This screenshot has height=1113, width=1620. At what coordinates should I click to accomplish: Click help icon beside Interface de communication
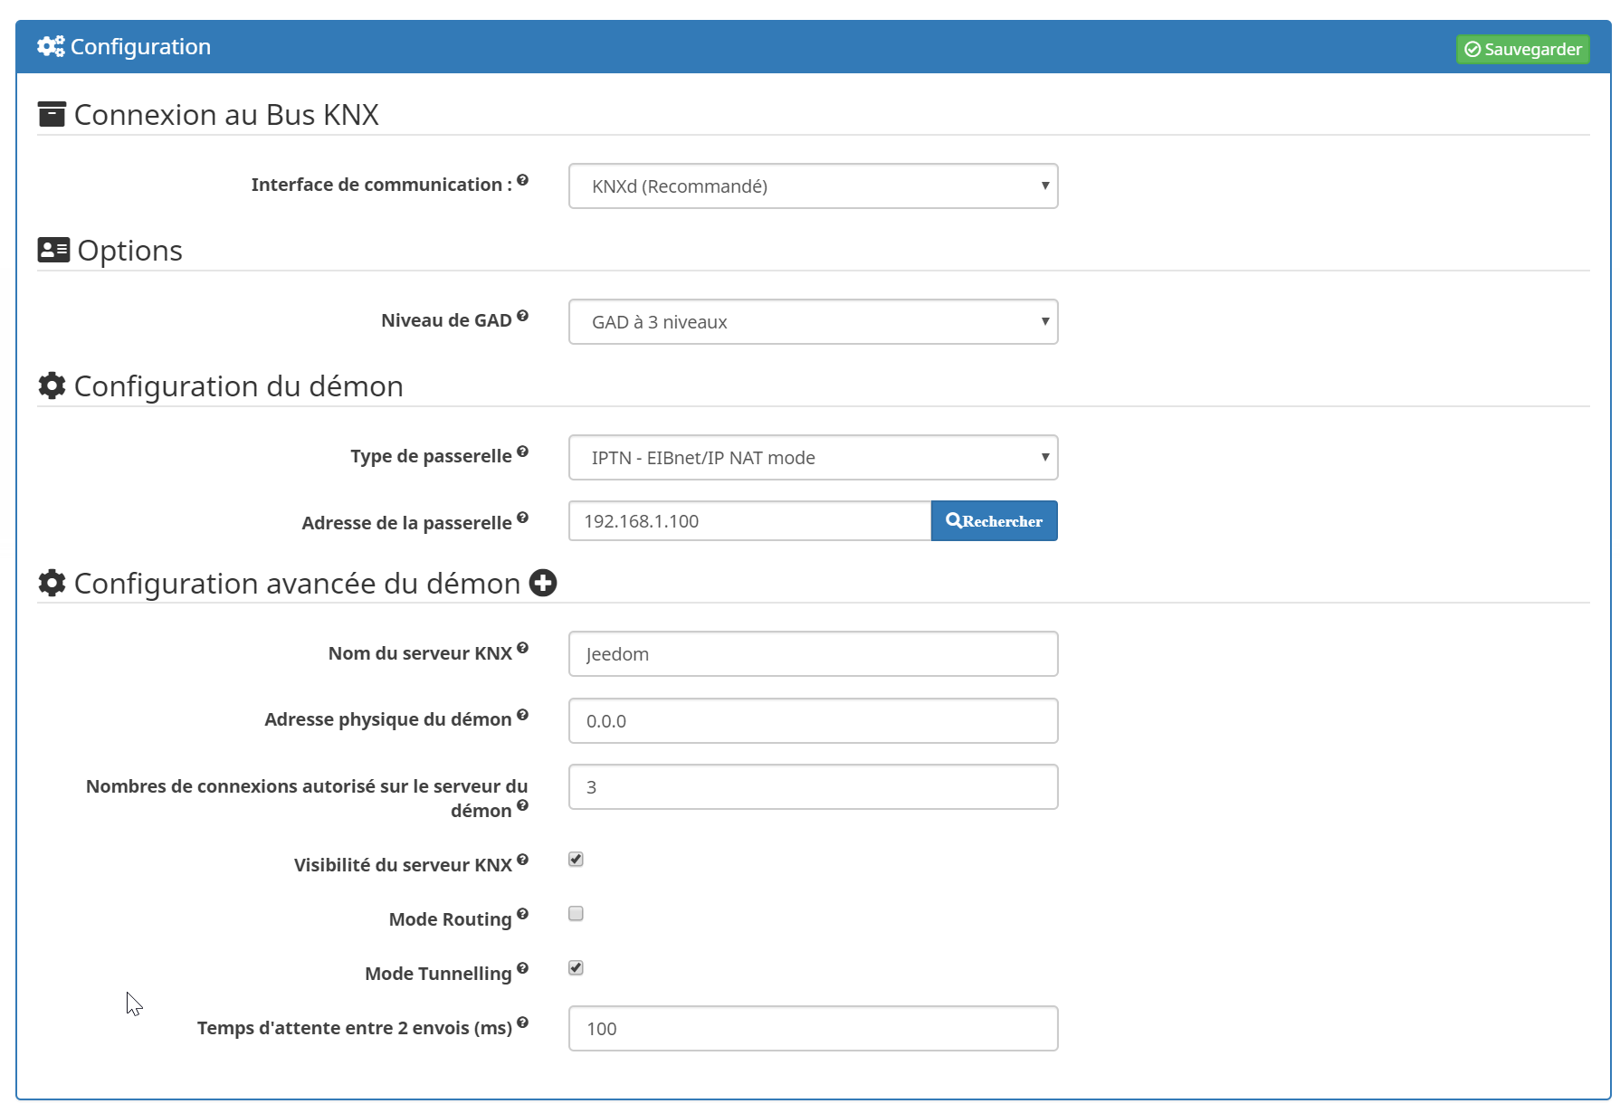click(522, 180)
